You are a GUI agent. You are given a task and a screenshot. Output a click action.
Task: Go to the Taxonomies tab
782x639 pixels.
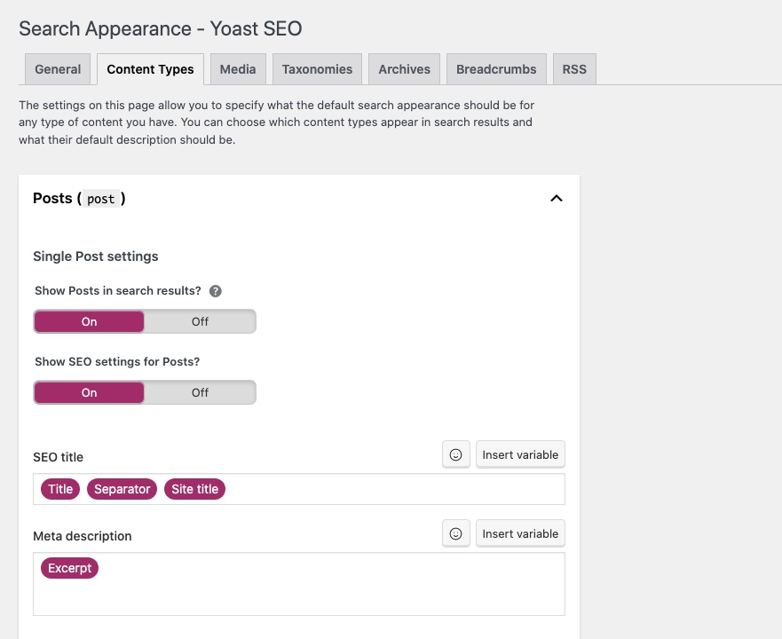(317, 69)
